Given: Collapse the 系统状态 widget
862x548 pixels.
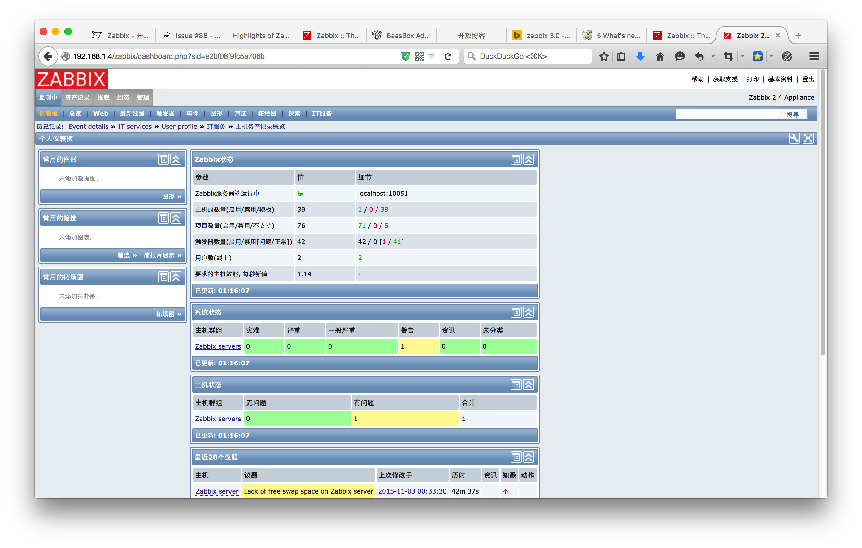Looking at the screenshot, I should [529, 312].
